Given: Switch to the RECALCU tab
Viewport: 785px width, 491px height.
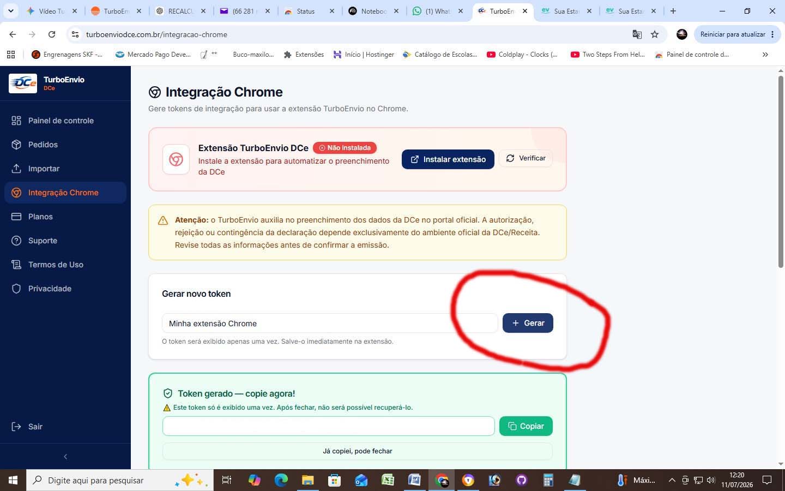Looking at the screenshot, I should pos(181,11).
